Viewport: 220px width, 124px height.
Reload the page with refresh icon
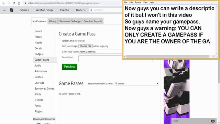point(14,3)
